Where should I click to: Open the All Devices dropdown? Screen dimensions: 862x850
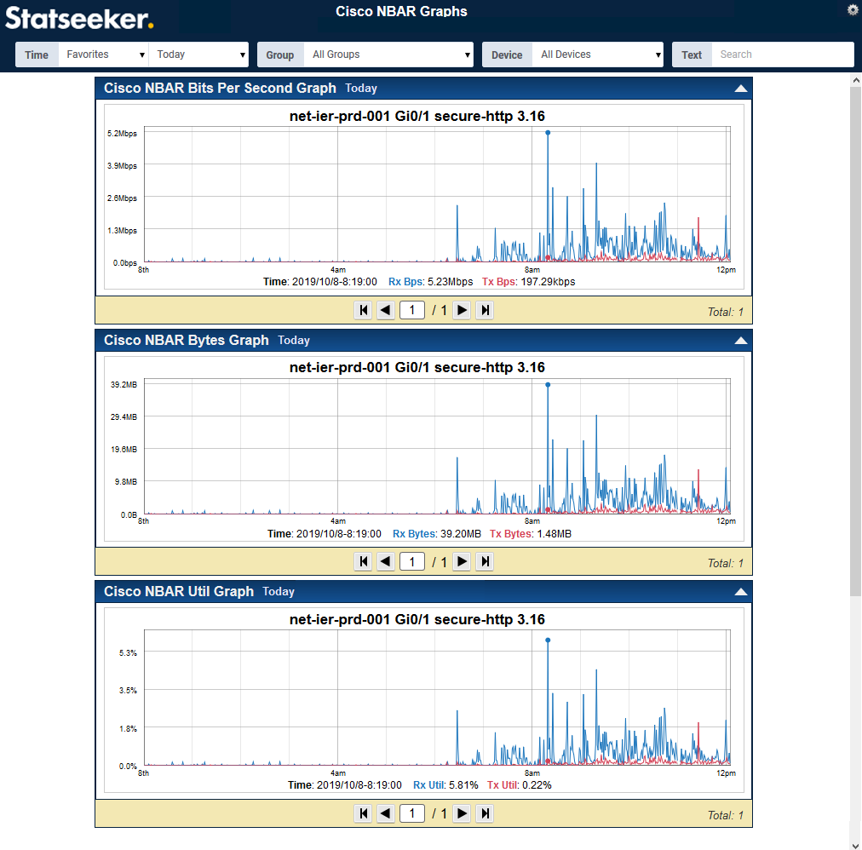tap(599, 55)
